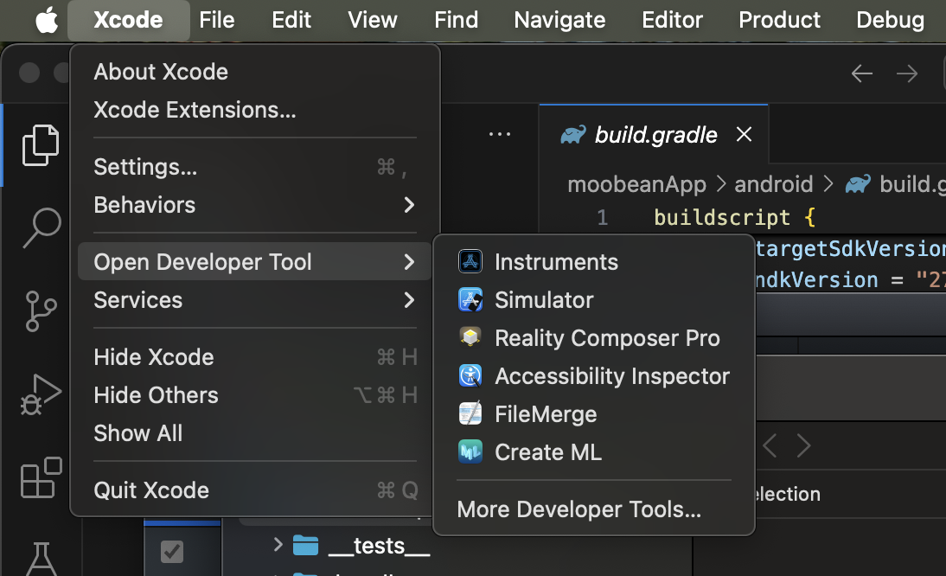Click android in the breadcrumb
The height and width of the screenshot is (576, 946).
[x=773, y=184]
